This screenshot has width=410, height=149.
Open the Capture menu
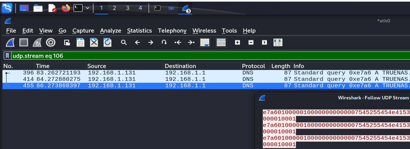tap(83, 31)
